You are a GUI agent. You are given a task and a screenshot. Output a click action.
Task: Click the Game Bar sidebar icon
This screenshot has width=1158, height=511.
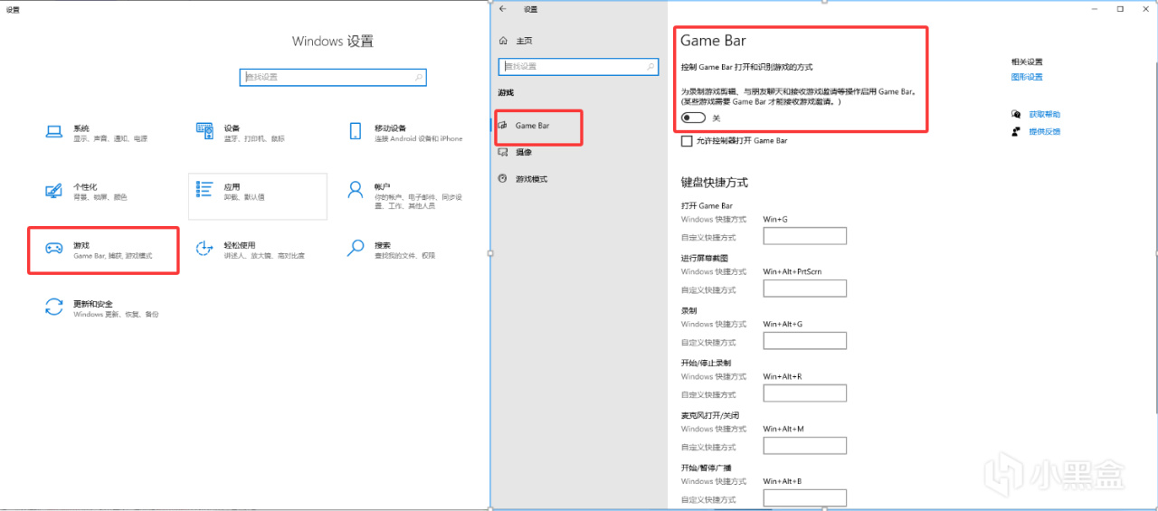503,126
